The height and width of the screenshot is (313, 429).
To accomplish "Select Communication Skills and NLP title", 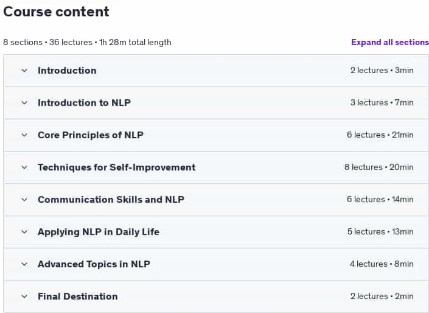I will coord(111,200).
